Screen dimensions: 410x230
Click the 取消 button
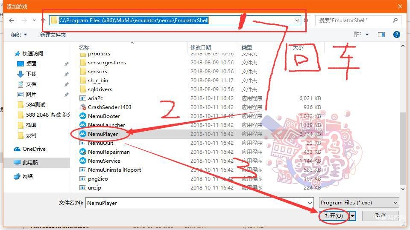click(x=381, y=216)
